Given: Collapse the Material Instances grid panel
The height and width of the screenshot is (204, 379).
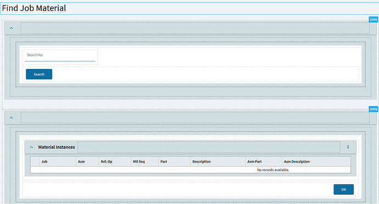Looking at the screenshot, I should [x=31, y=147].
